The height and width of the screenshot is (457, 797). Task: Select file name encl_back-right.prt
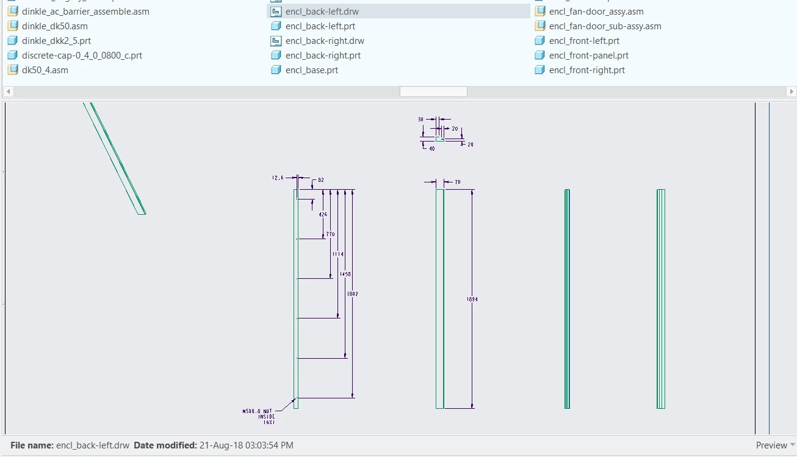(x=323, y=56)
